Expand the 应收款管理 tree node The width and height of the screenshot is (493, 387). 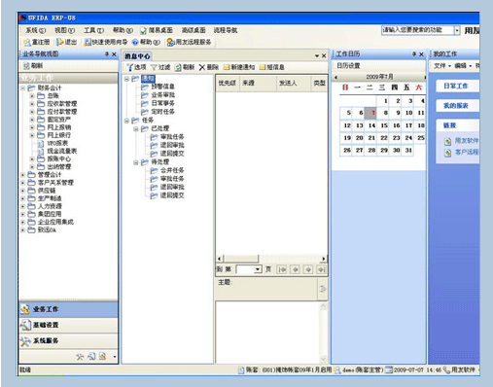(32, 104)
